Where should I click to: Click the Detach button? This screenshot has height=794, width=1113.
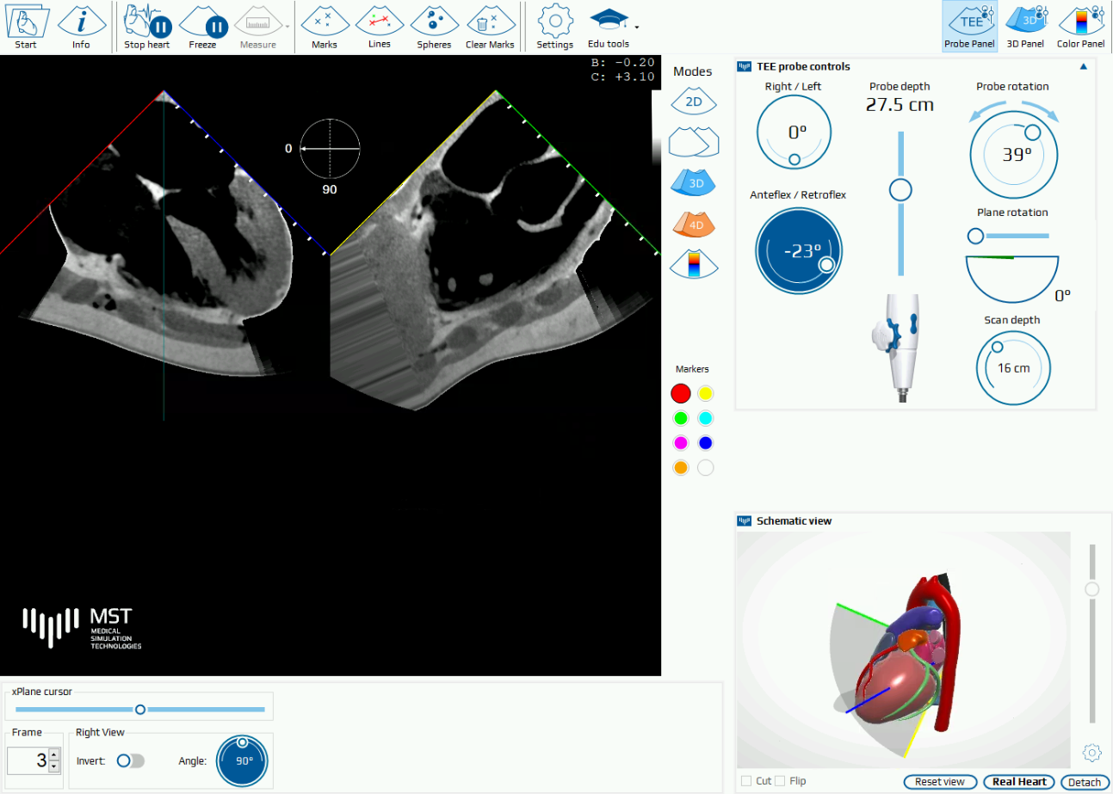(1084, 782)
